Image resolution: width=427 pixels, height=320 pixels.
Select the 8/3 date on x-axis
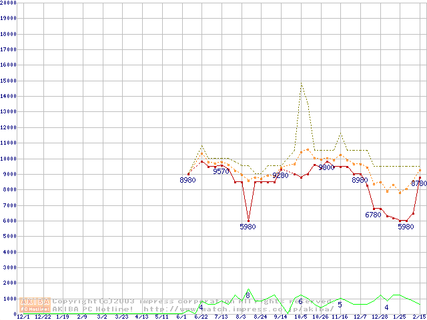coord(241,317)
